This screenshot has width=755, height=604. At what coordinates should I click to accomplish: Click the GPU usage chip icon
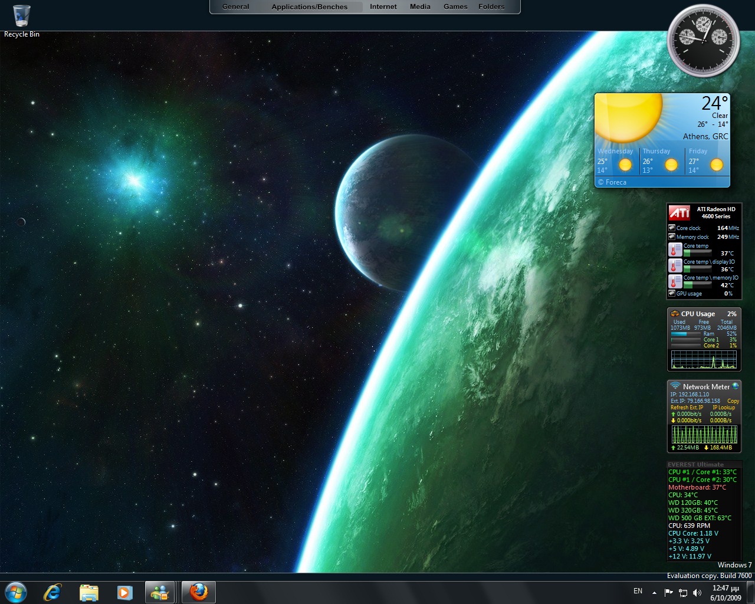(671, 293)
